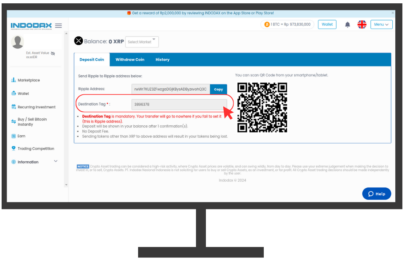Viewport: 406px width, 259px height.
Task: Click the Trading Competition trophy icon
Action: click(14, 148)
